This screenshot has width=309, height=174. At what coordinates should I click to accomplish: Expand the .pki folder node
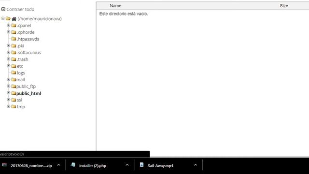click(x=9, y=45)
